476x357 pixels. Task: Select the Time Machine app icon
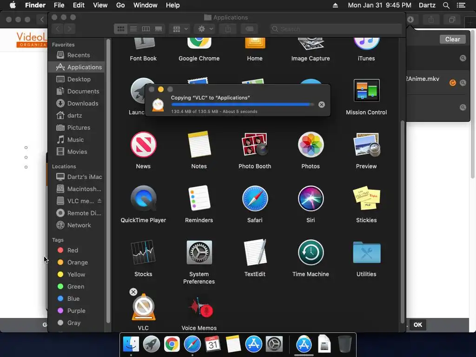coord(311,252)
